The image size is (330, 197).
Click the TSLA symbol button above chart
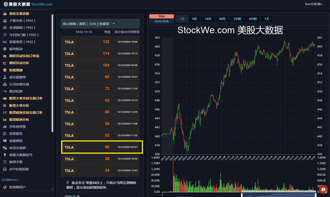point(161,16)
